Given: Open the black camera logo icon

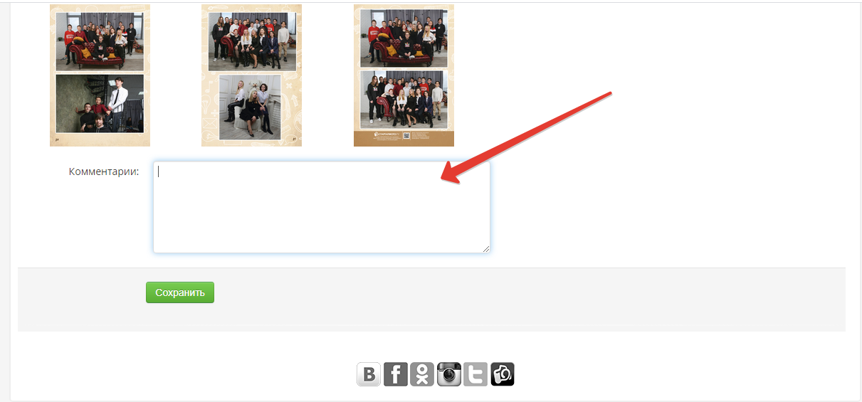Looking at the screenshot, I should 503,374.
